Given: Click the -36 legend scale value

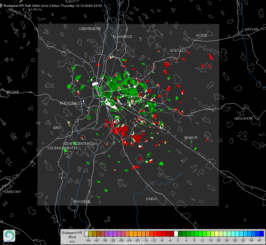Looking at the screenshot, I should pos(105,240).
